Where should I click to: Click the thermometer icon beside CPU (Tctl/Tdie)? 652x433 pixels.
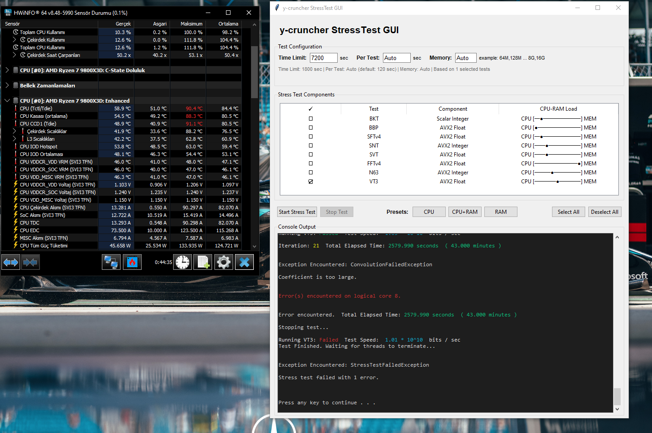16,108
